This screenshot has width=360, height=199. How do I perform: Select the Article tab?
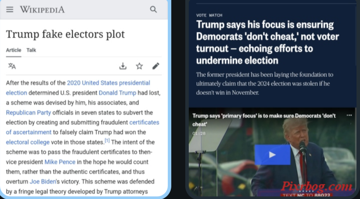coord(14,50)
